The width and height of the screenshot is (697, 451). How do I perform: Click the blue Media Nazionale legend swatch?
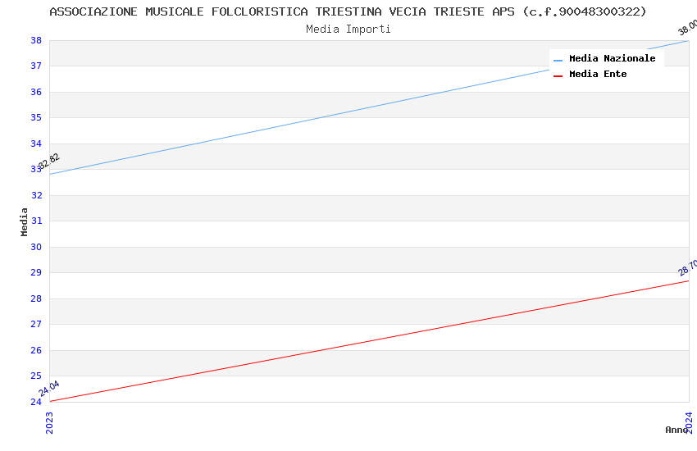click(558, 60)
